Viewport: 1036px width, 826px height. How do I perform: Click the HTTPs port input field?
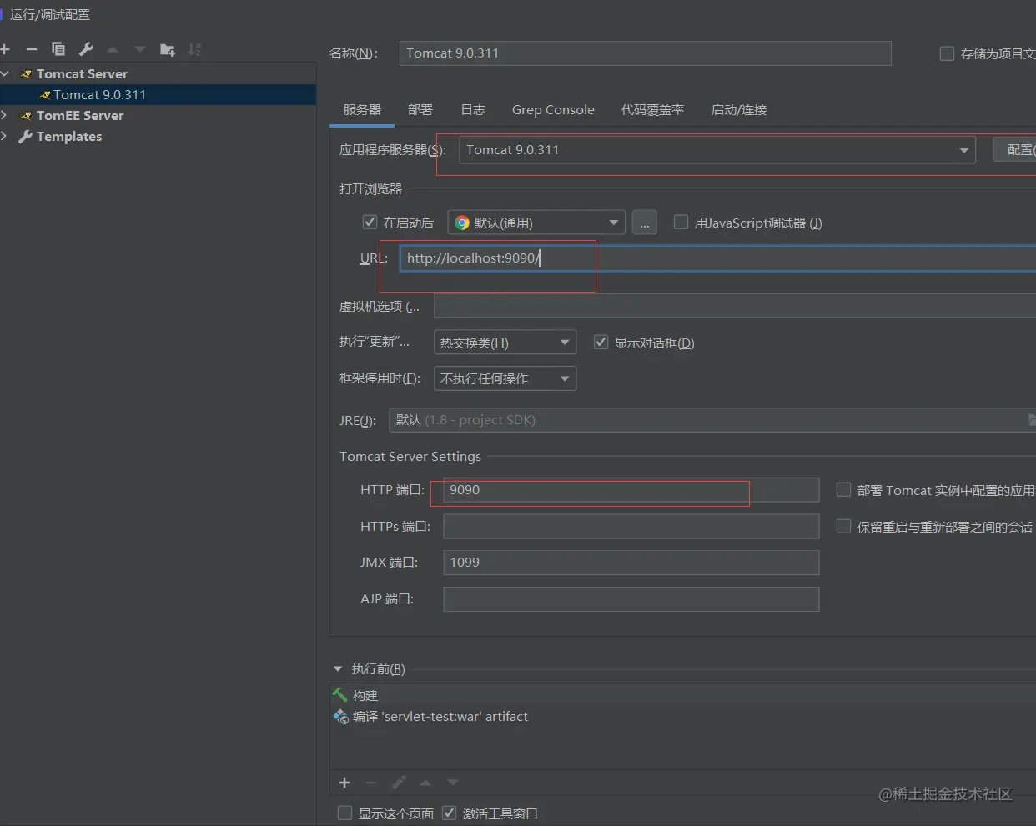pos(631,527)
